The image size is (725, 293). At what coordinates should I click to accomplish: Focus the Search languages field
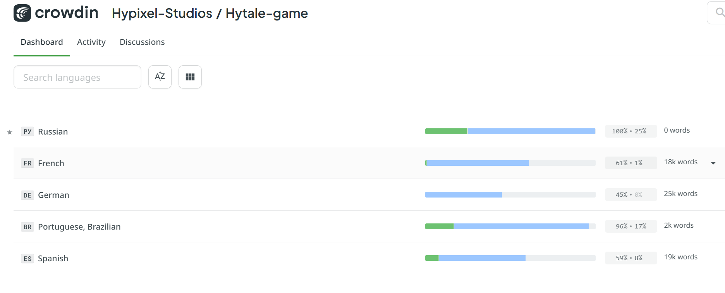[x=77, y=77]
